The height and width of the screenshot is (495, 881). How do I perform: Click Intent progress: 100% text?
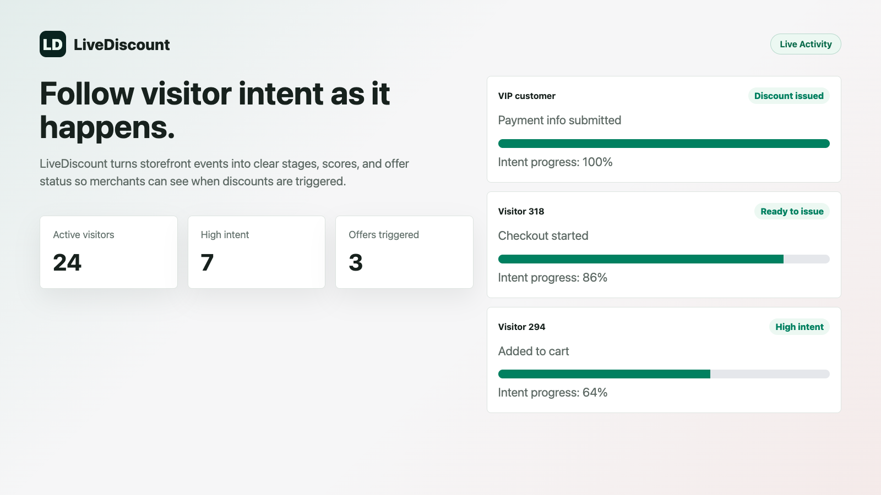pyautogui.click(x=555, y=162)
